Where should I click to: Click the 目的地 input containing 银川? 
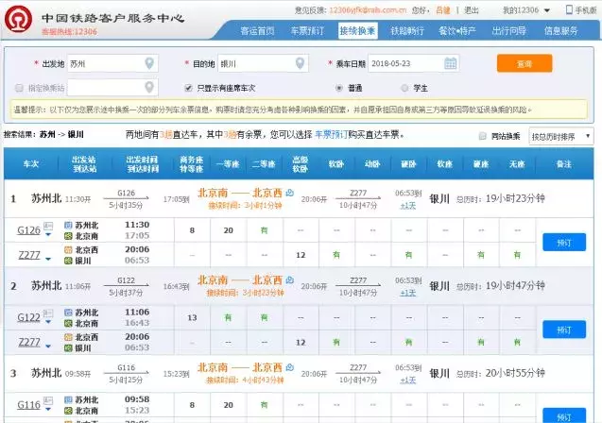[263, 63]
